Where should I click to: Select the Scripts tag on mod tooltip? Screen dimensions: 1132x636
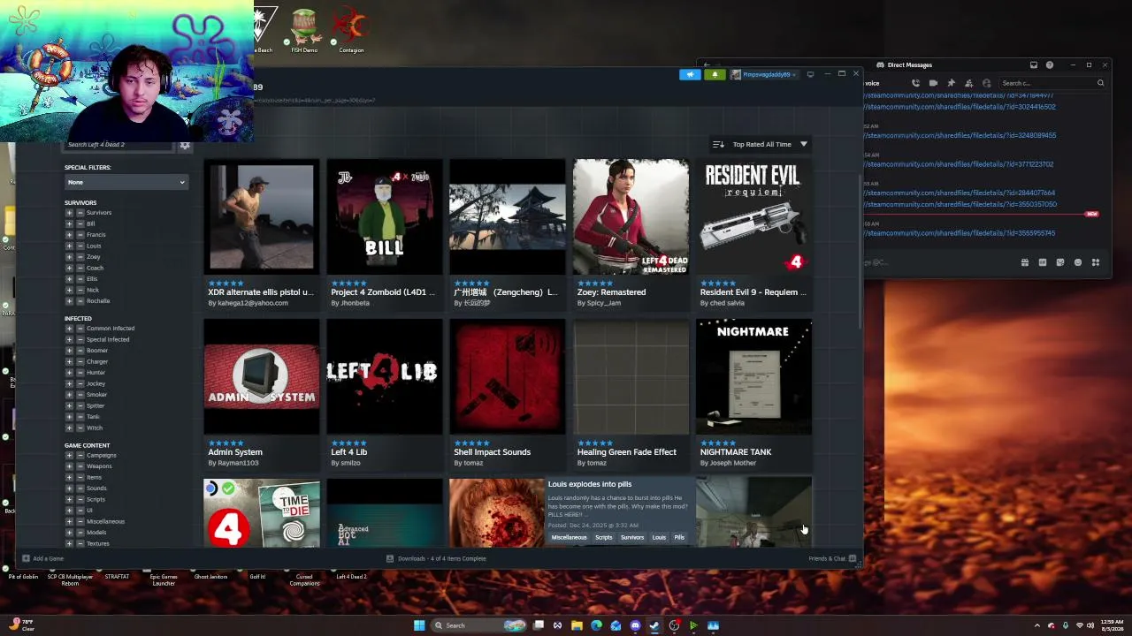pyautogui.click(x=604, y=537)
